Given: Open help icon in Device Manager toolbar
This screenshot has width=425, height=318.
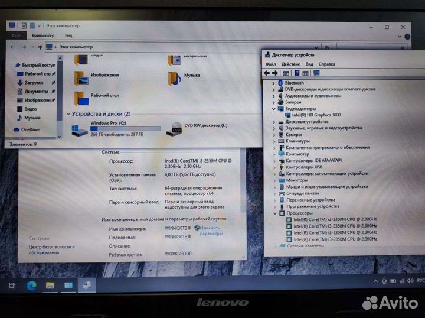Looking at the screenshot, I should click(297, 73).
